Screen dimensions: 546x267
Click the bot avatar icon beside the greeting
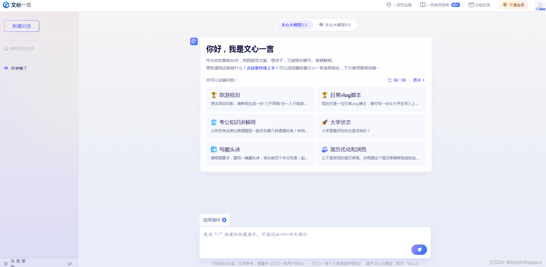[194, 41]
